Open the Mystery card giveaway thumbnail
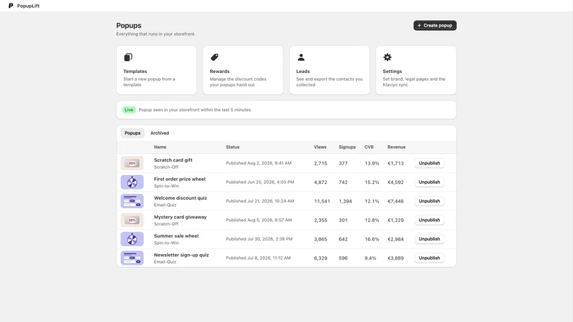573x322 pixels. (x=133, y=220)
